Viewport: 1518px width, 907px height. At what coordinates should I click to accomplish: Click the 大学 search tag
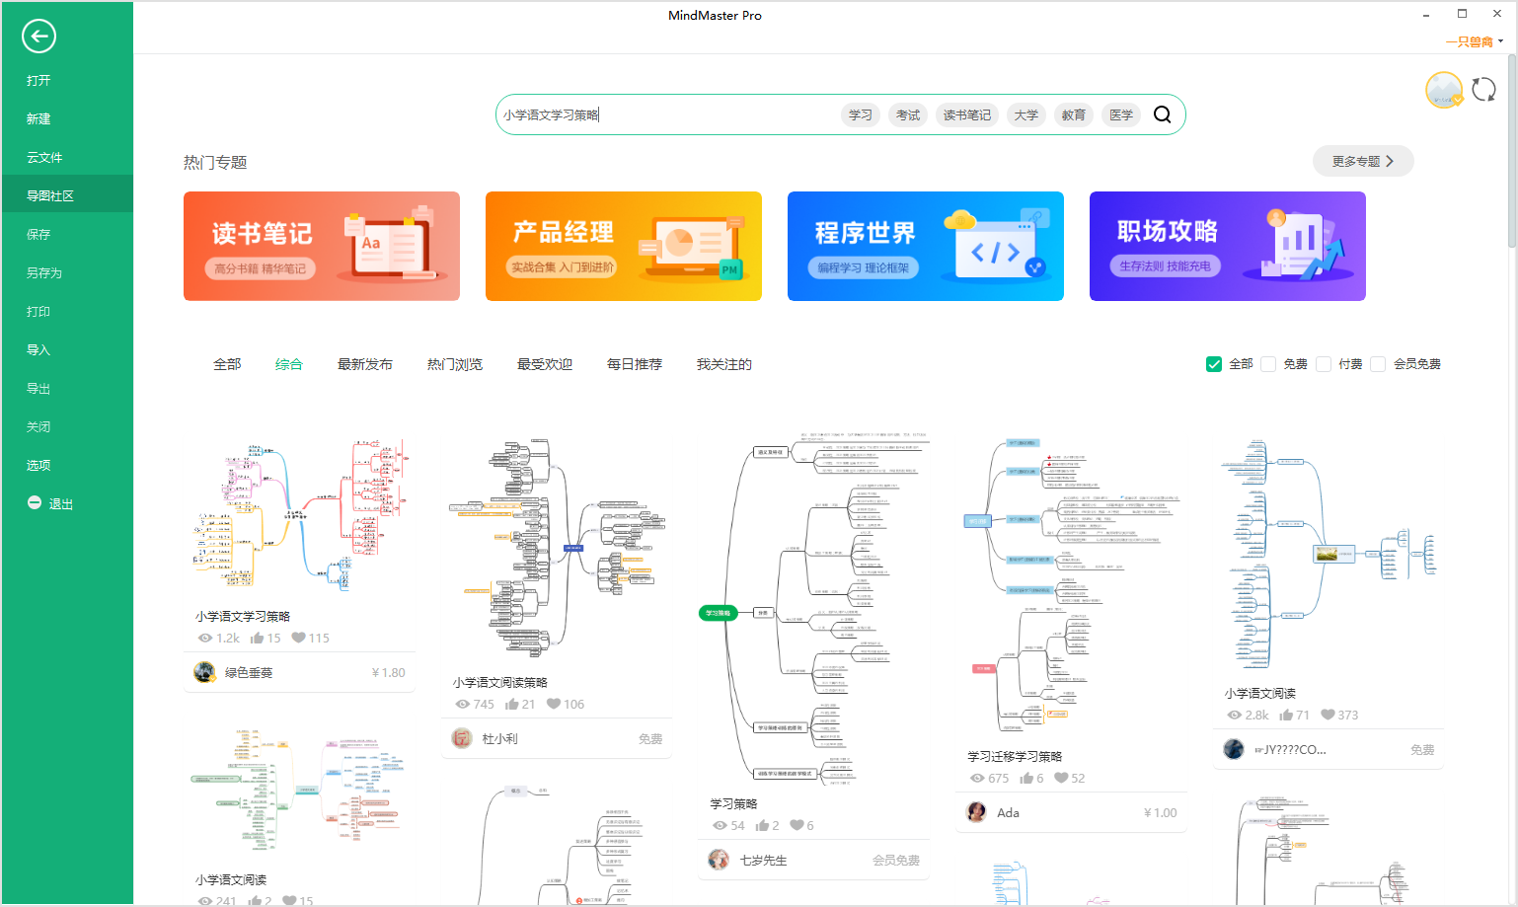click(1026, 114)
